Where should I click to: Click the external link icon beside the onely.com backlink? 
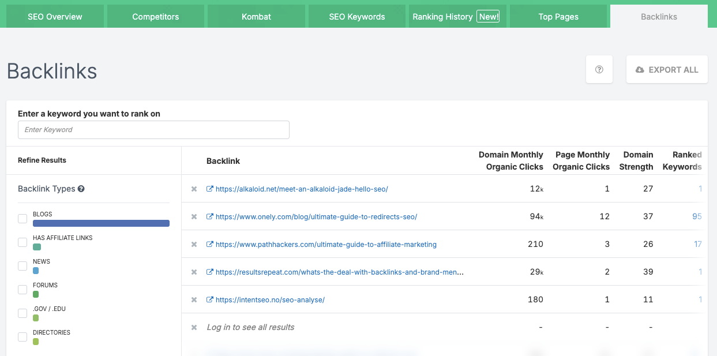pos(209,216)
